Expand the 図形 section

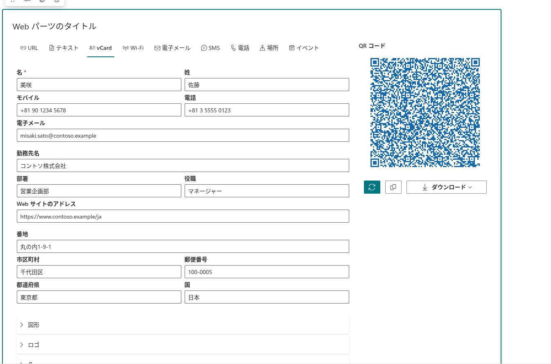[183, 325]
